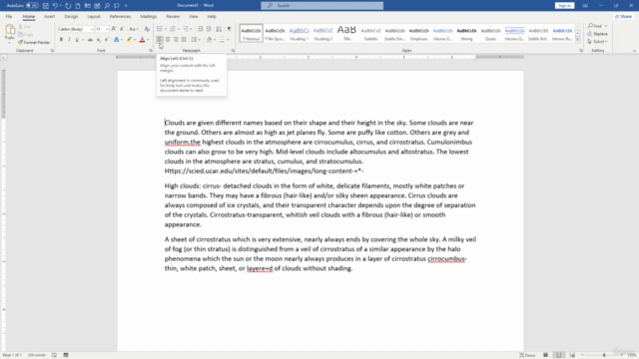Open the Borders dropdown
Screen dimensions: 639x359
227,40
